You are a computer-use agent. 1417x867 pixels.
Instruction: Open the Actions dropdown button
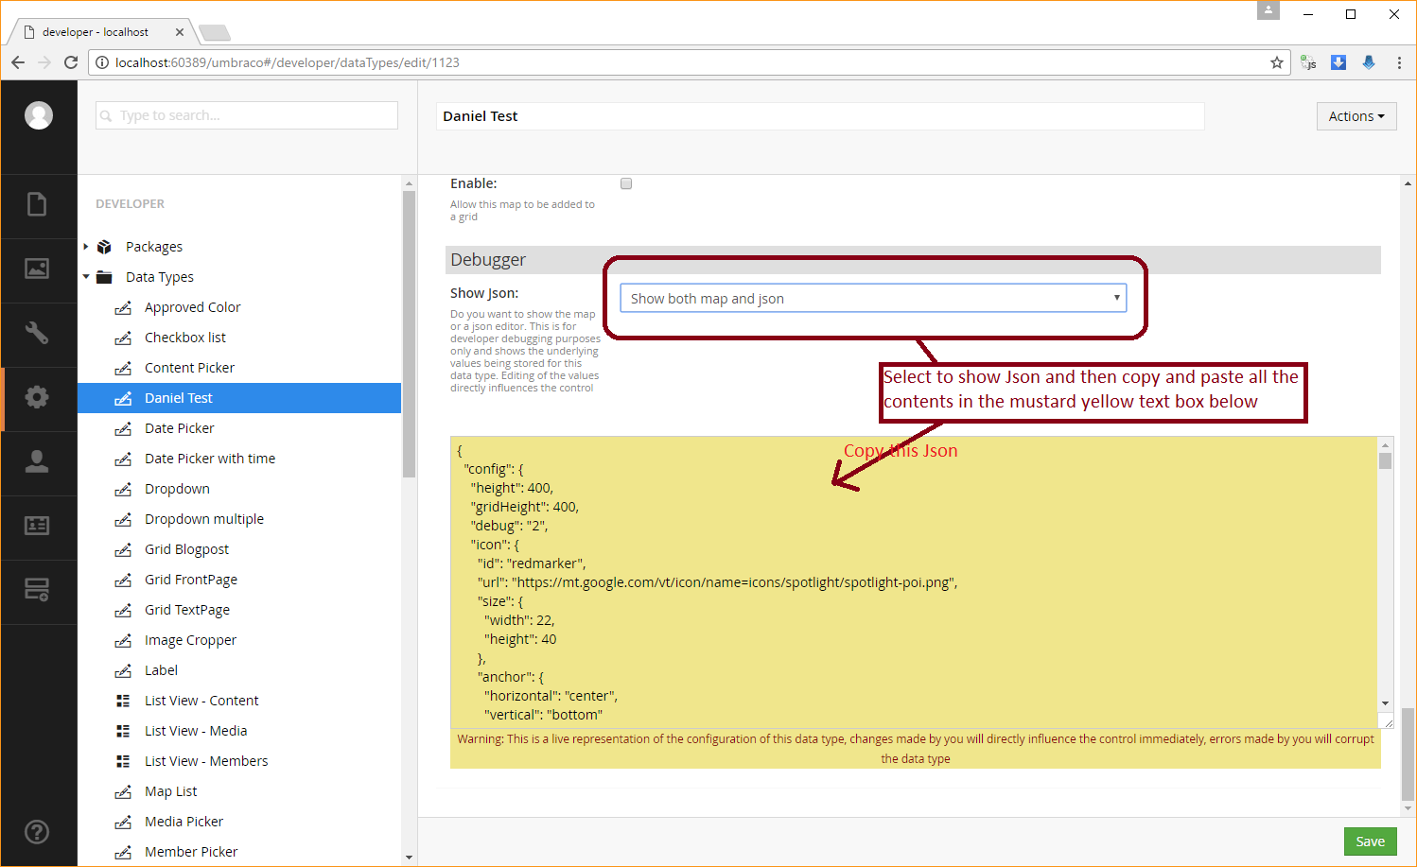[1356, 116]
